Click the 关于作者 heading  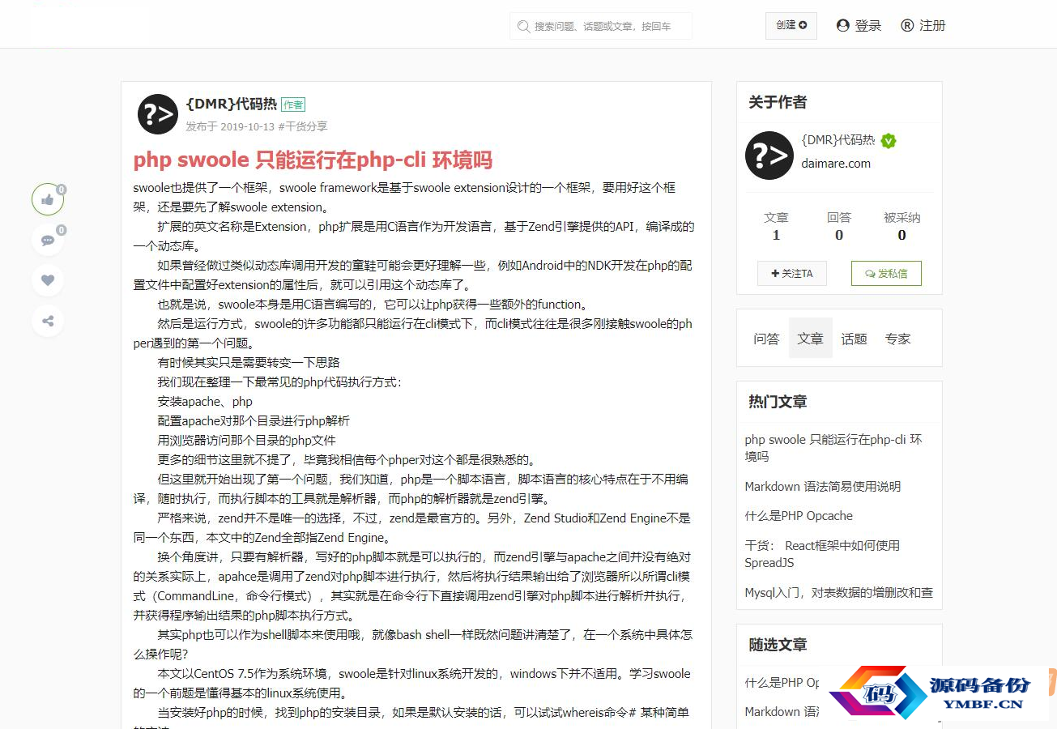coord(778,102)
